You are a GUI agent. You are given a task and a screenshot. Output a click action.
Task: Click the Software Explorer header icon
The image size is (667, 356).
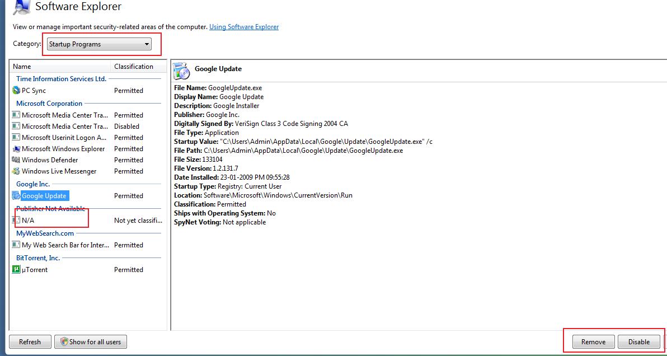coord(21,6)
